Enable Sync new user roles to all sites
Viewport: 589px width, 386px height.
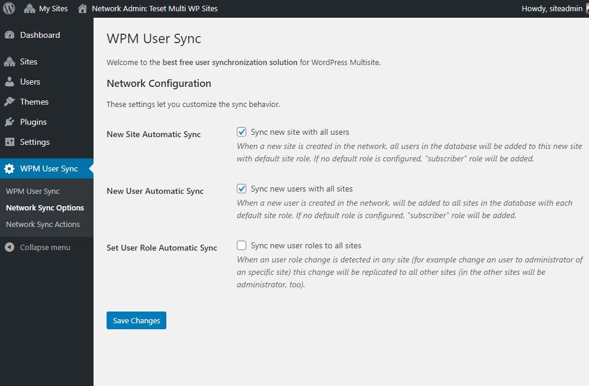pos(242,245)
